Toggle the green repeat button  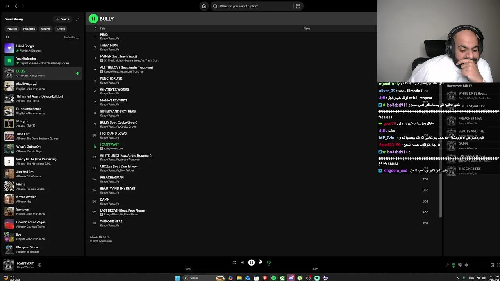tap(269, 263)
